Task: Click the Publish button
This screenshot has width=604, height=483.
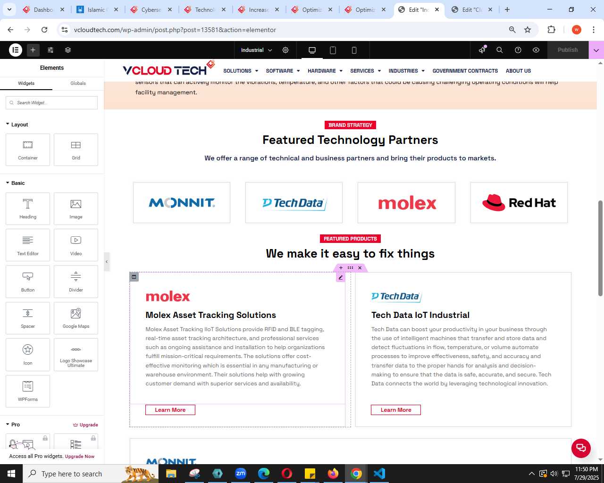Action: (568, 50)
